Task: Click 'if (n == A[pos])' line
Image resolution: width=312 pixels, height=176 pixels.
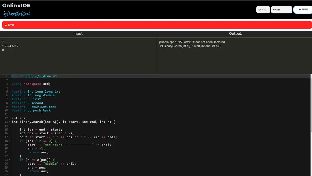Action: coord(37,160)
